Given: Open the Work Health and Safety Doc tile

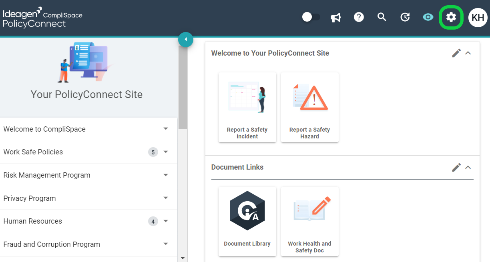Looking at the screenshot, I should 310,222.
